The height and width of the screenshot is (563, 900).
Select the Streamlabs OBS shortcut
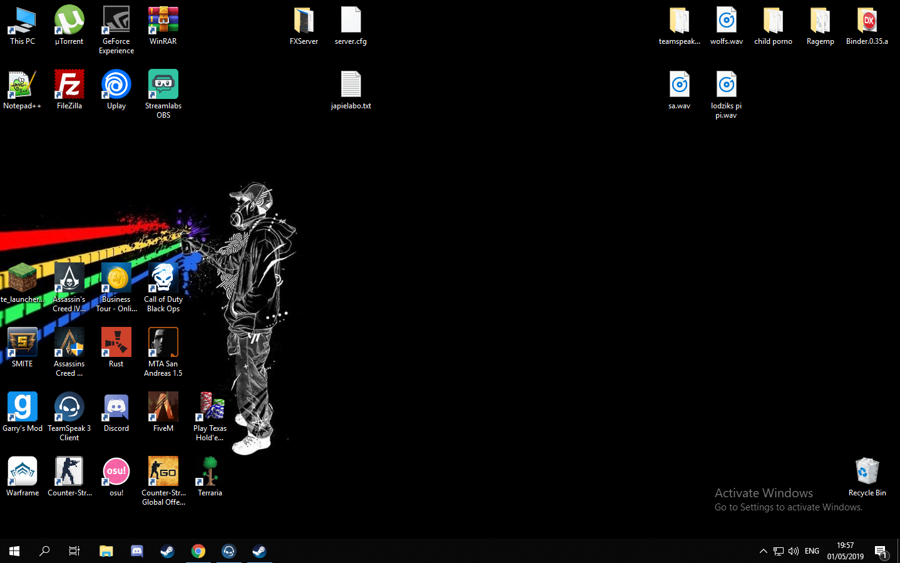click(x=163, y=95)
